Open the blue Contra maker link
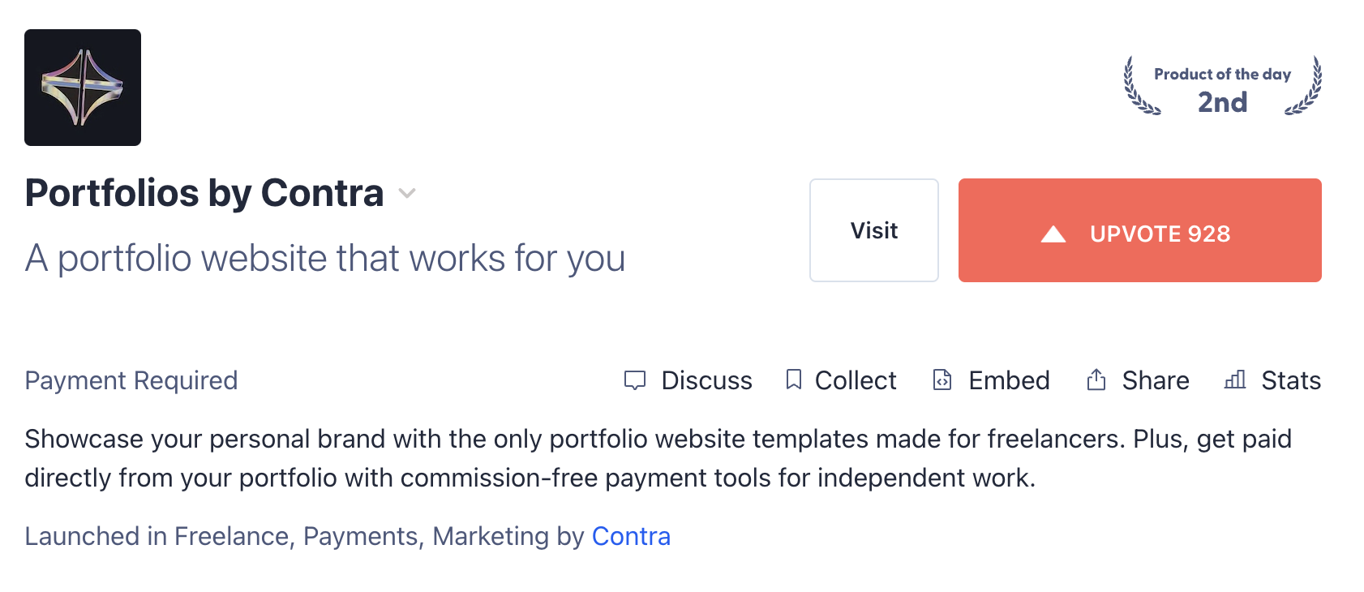 coord(631,536)
